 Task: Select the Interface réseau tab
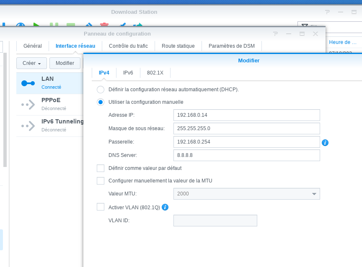[x=75, y=46]
